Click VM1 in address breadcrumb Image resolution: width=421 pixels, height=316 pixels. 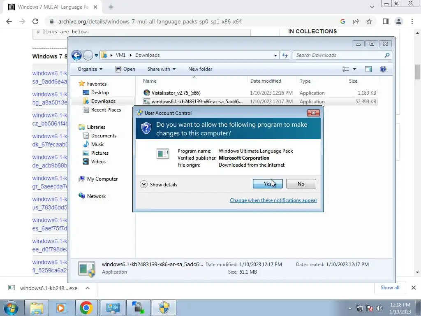click(x=120, y=55)
